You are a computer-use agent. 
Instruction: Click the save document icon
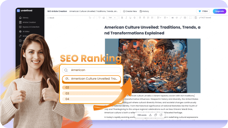tap(196, 18)
